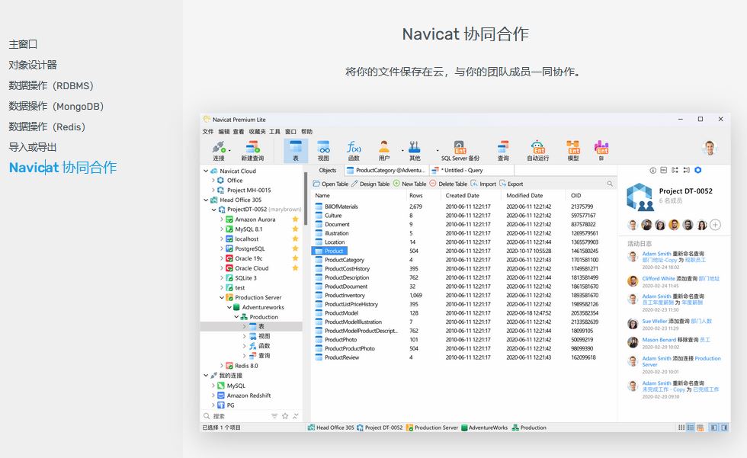Toggle favorite star beside PostgreSQL connection
Image resolution: width=747 pixels, height=458 pixels.
tap(296, 248)
